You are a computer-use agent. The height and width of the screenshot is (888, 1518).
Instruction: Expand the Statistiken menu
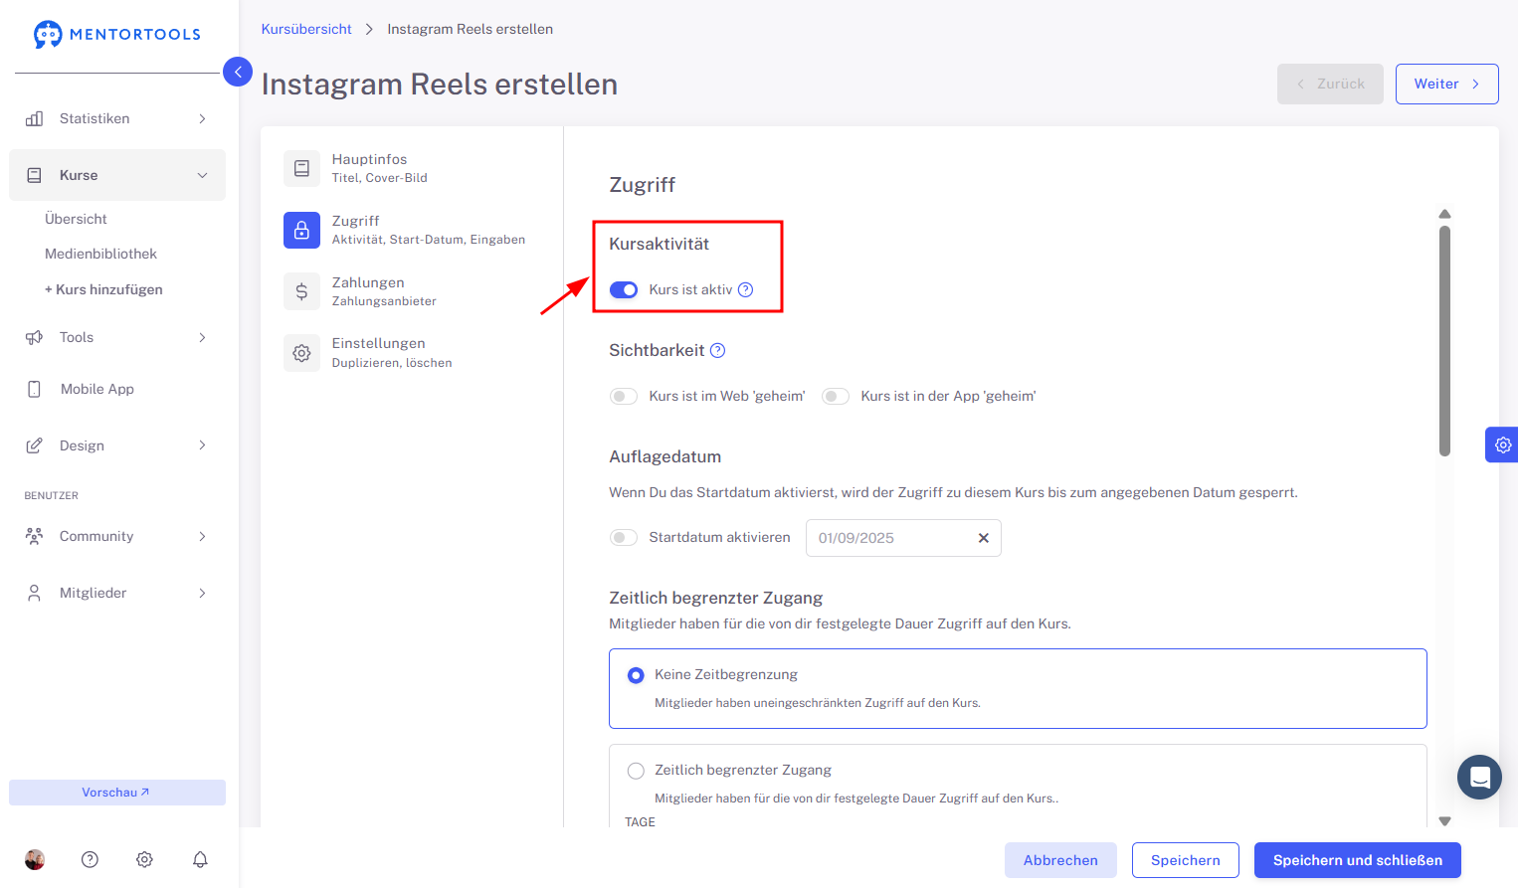pyautogui.click(x=117, y=118)
